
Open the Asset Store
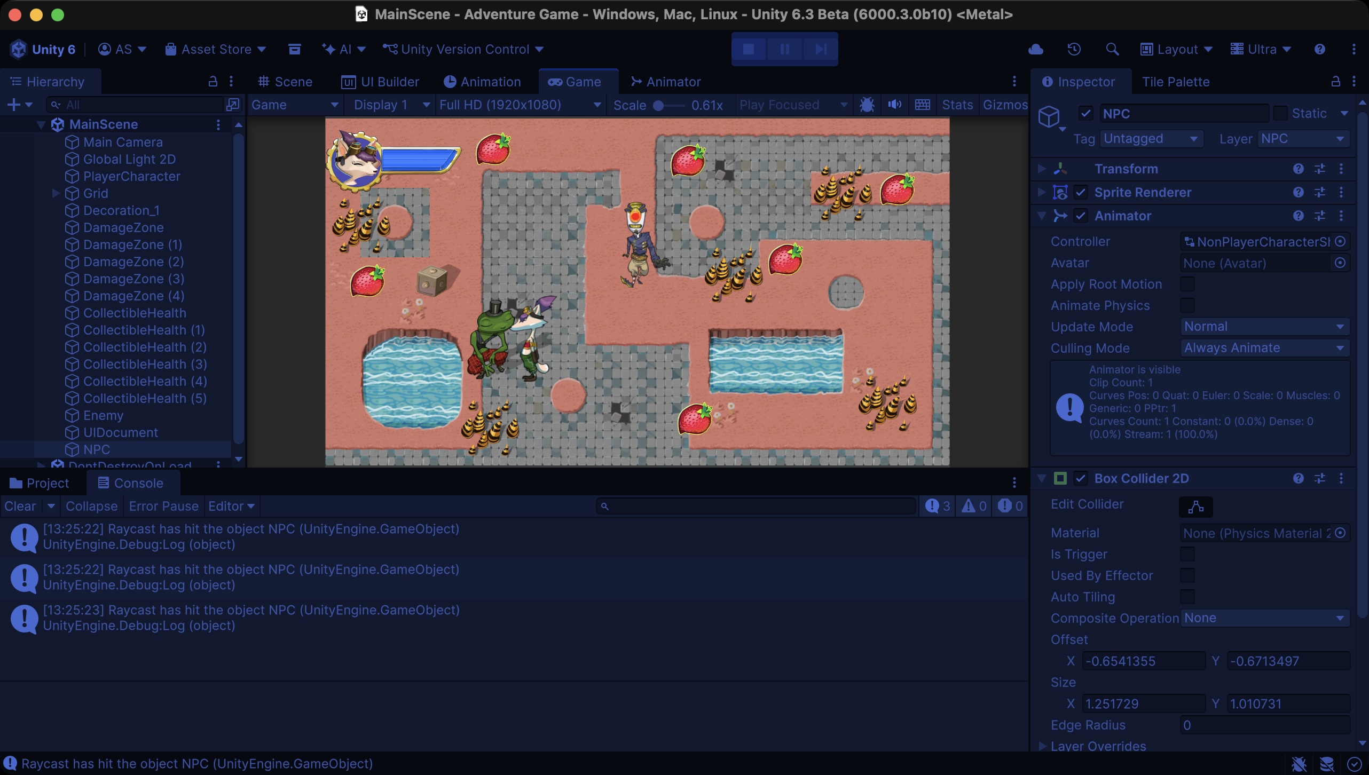coord(214,49)
